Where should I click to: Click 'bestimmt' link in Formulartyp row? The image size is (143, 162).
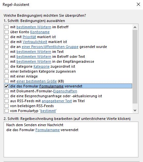tap(48, 111)
